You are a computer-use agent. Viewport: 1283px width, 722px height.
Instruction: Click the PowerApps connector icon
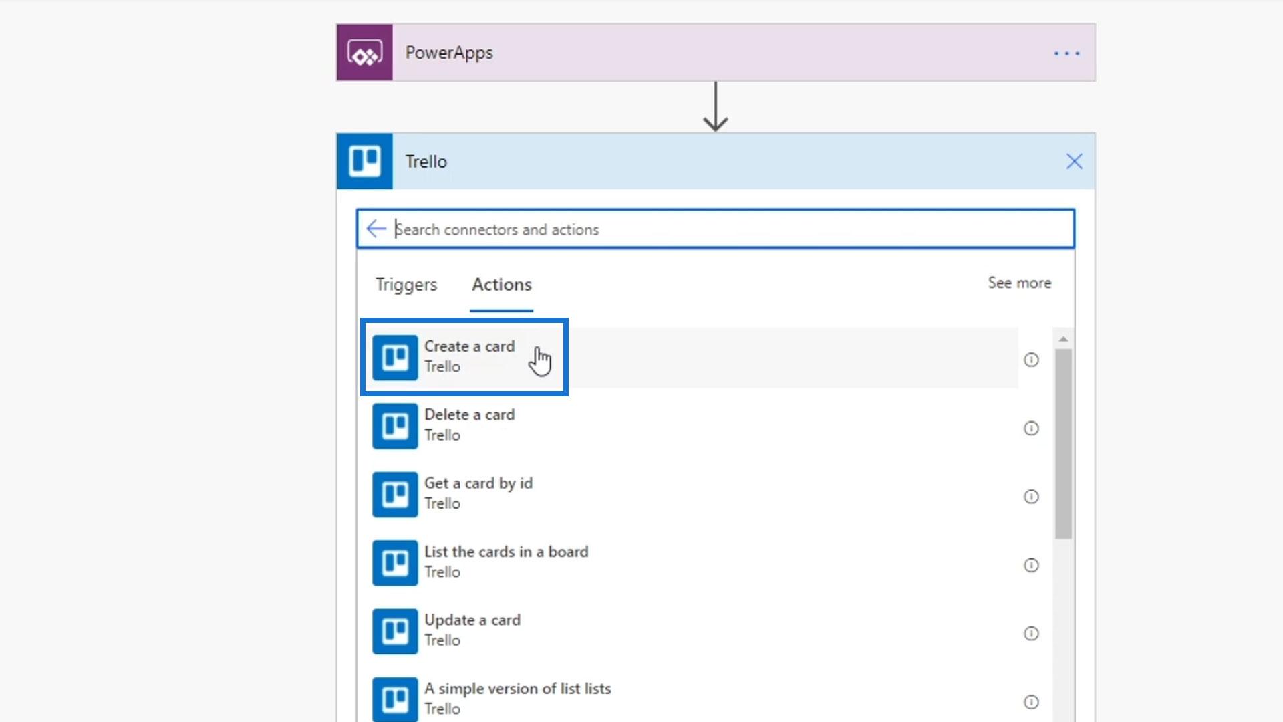pos(365,53)
